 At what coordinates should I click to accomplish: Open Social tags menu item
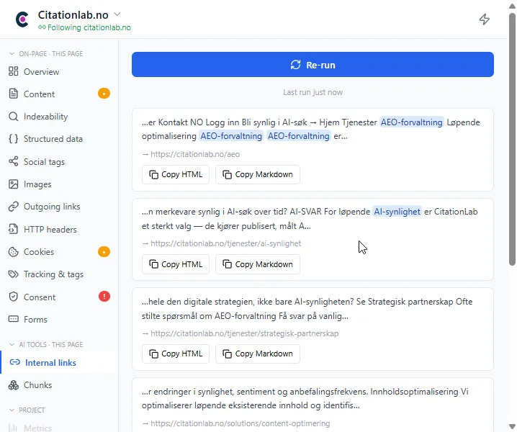coord(59,161)
